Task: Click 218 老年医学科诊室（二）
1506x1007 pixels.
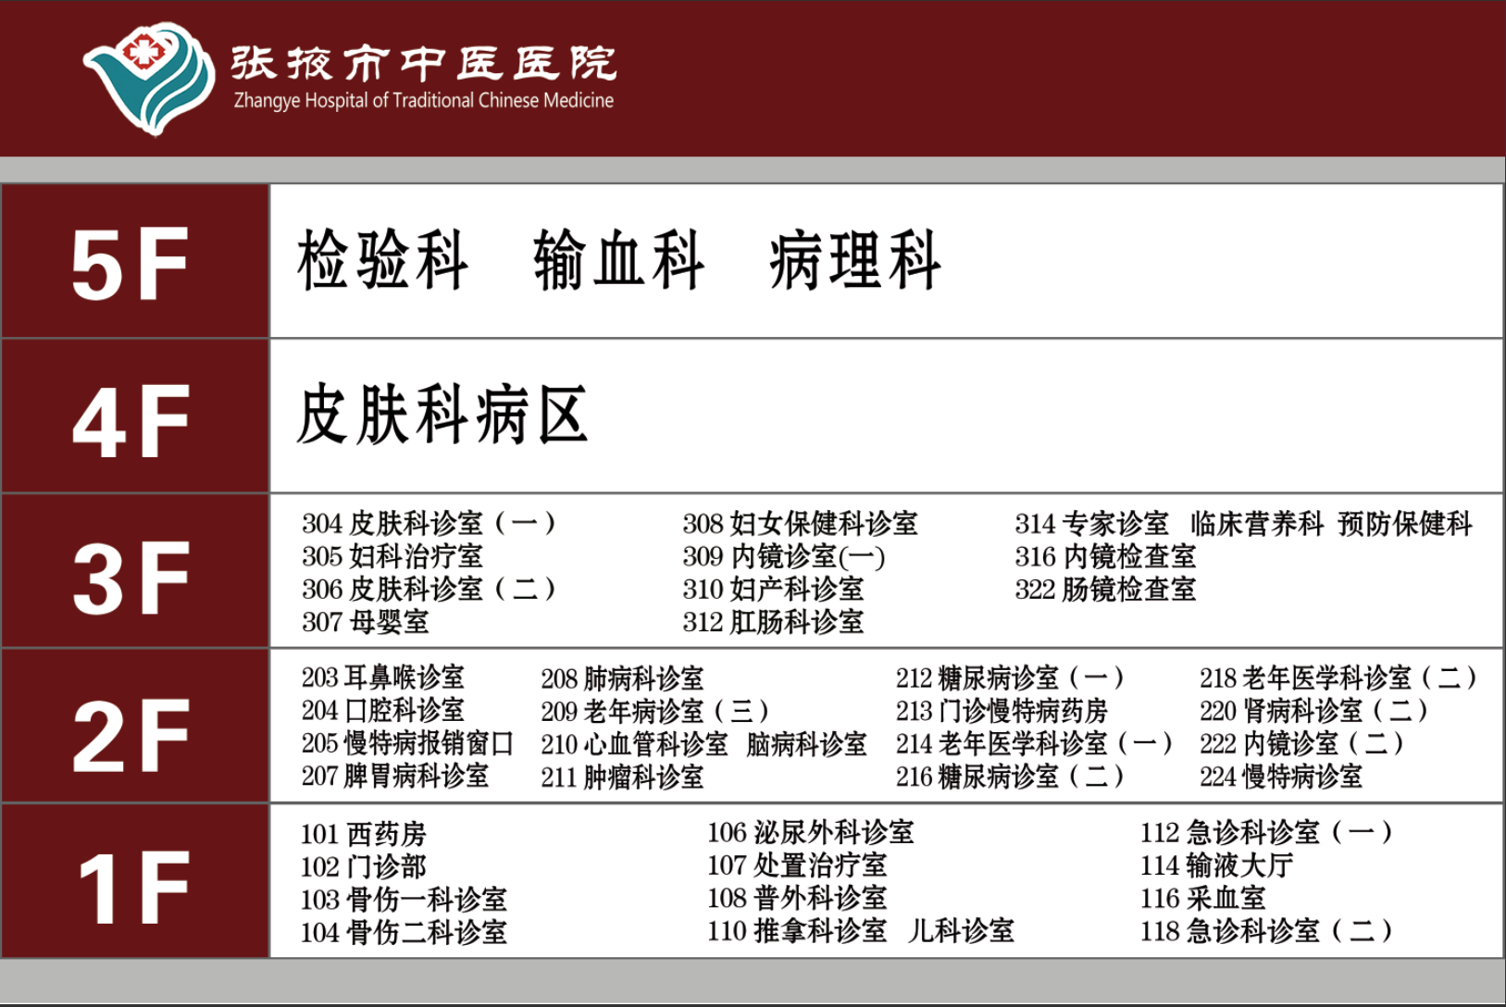Action: [1338, 678]
